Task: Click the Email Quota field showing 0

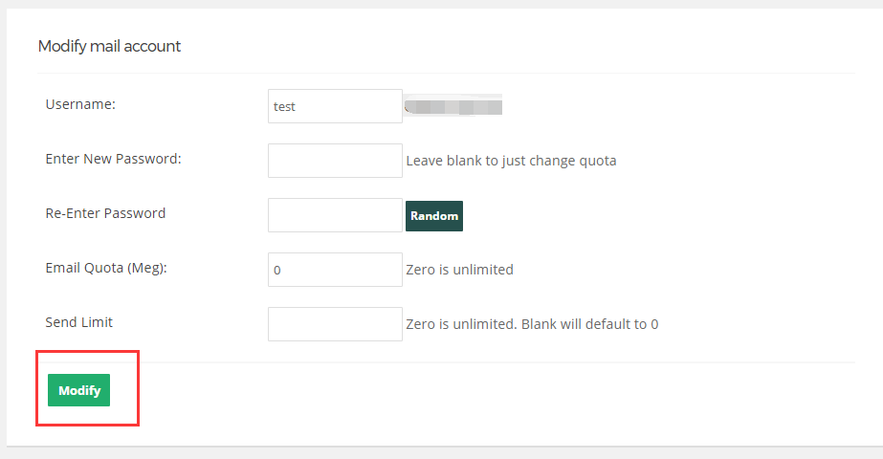Action: (335, 270)
